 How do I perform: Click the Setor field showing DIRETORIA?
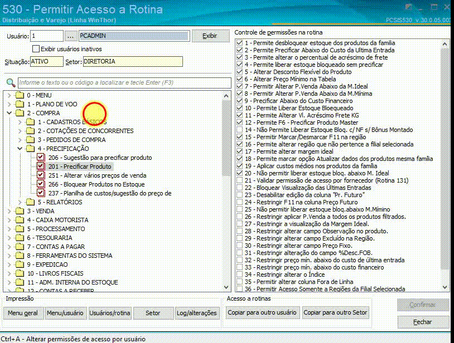(133, 62)
